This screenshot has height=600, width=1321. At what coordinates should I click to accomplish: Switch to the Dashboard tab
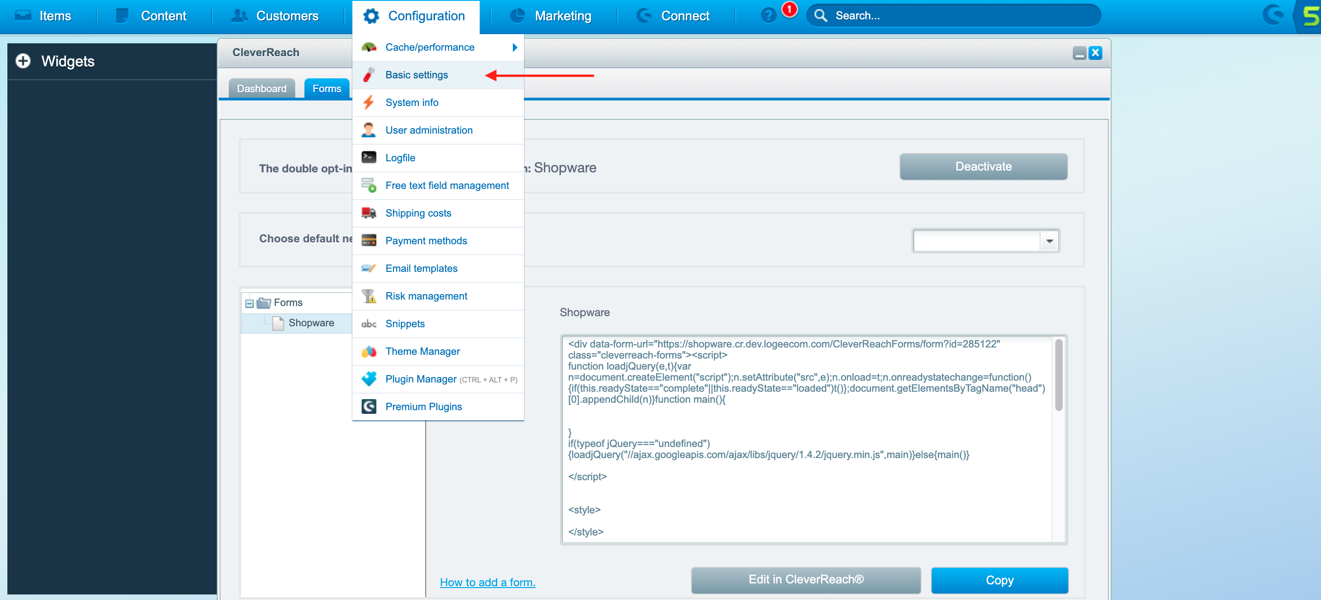[x=262, y=88]
